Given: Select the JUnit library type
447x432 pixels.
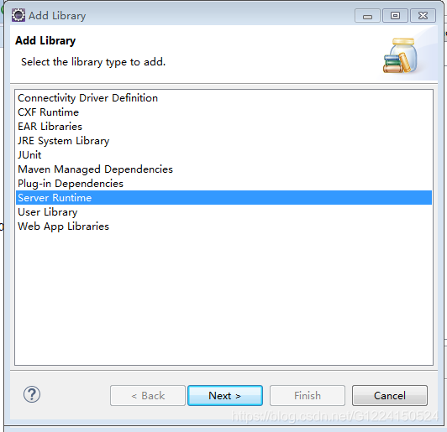Looking at the screenshot, I should (223, 155).
